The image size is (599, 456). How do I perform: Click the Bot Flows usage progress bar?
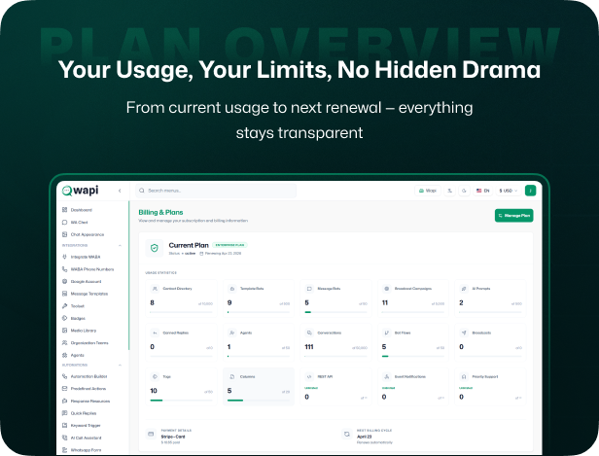click(413, 356)
